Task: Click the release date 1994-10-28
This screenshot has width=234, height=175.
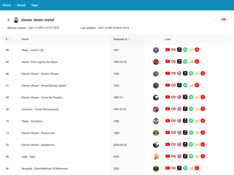Action: pyautogui.click(x=120, y=62)
